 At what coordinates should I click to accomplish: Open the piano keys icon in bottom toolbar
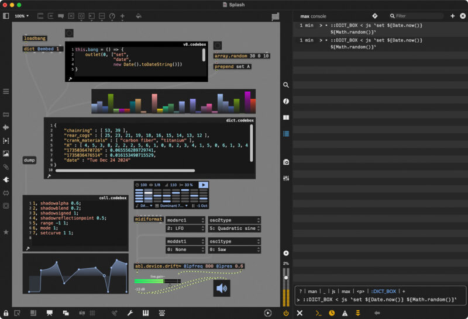pos(145,313)
